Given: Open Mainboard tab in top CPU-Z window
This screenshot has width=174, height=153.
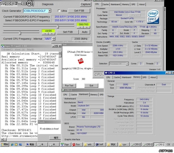Looking at the screenshot, I should [115, 4].
